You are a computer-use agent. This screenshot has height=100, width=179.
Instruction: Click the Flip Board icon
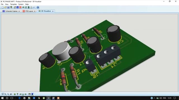(x=11, y=94)
